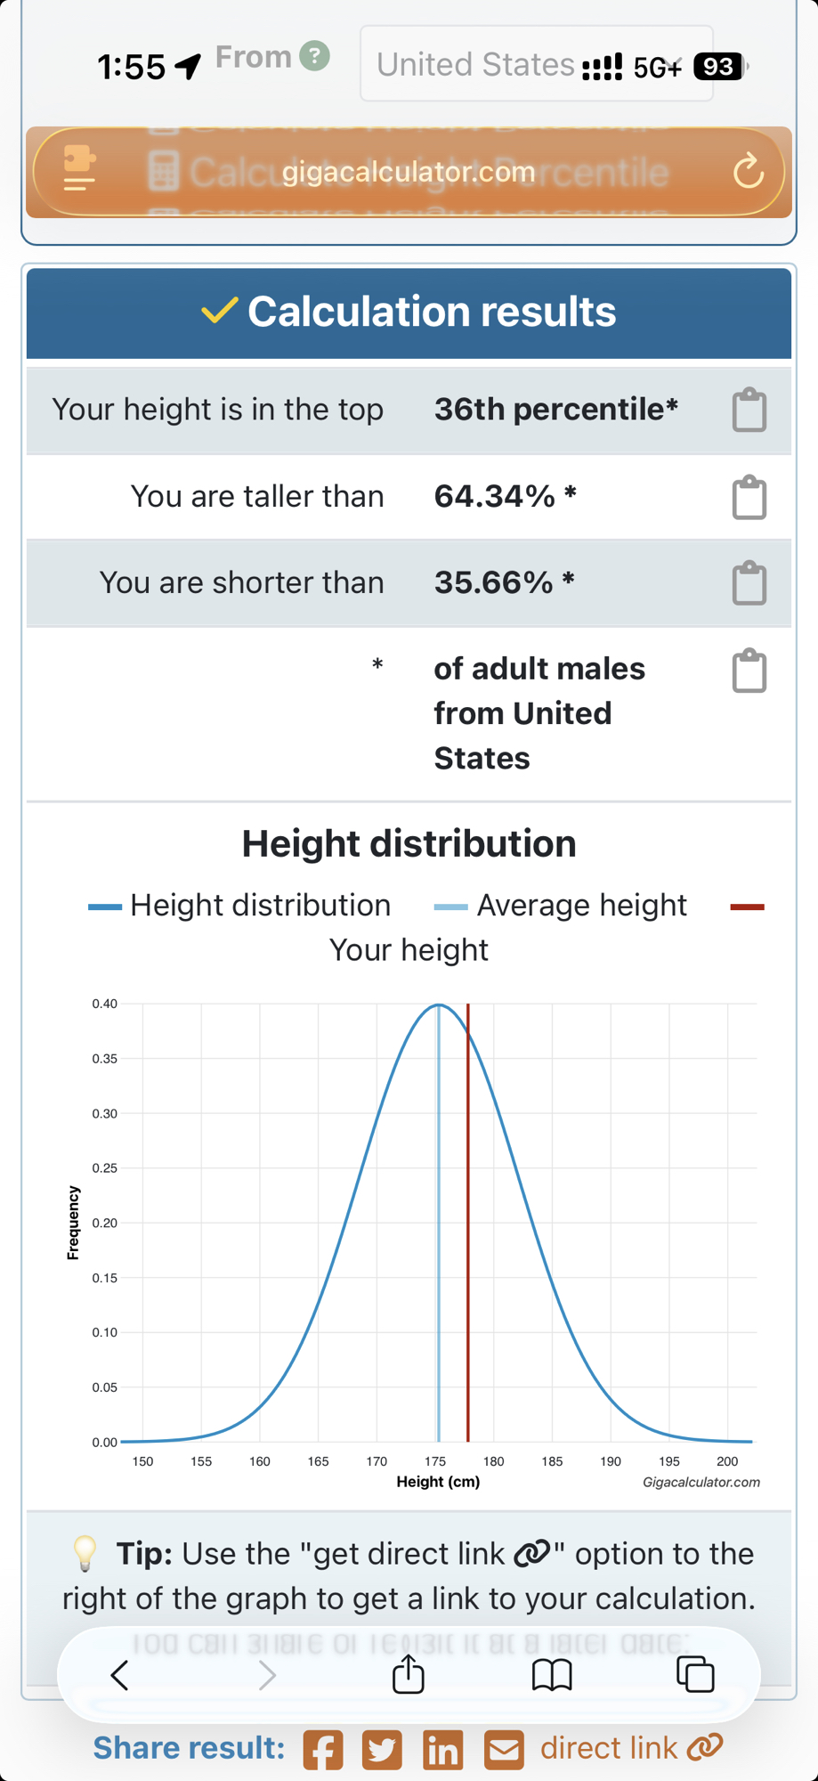Toggle Average height legend series
The height and width of the screenshot is (1781, 818).
(x=561, y=906)
